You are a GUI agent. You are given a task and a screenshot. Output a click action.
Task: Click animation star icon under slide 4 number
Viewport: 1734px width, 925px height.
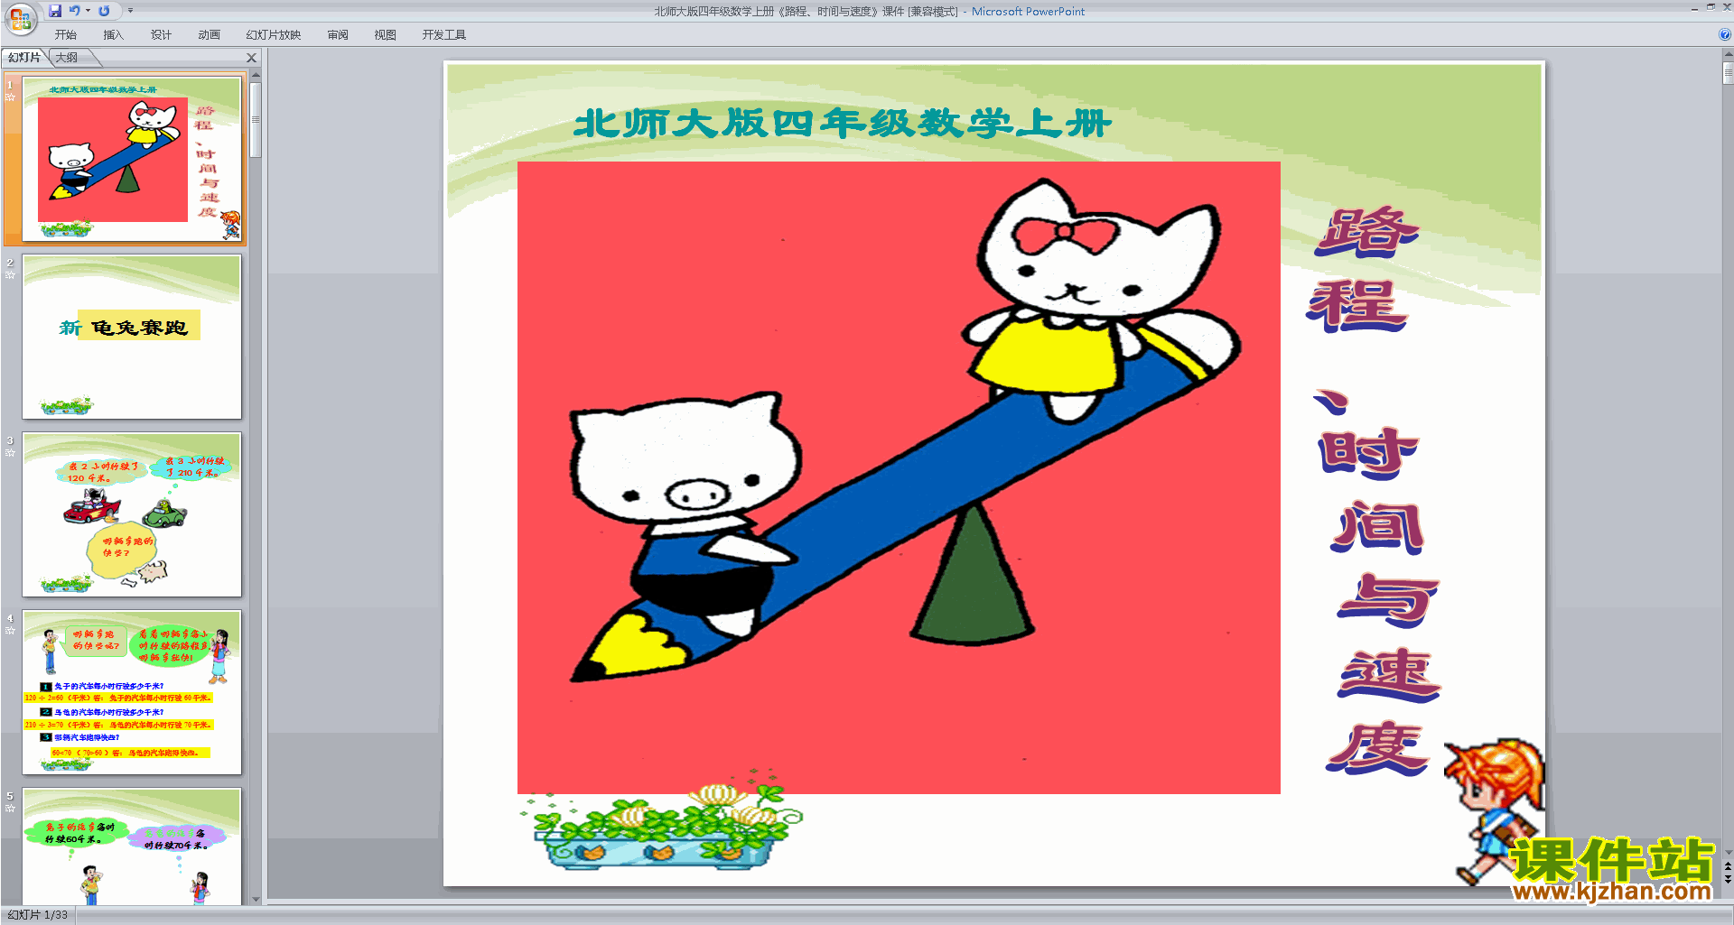click(10, 630)
